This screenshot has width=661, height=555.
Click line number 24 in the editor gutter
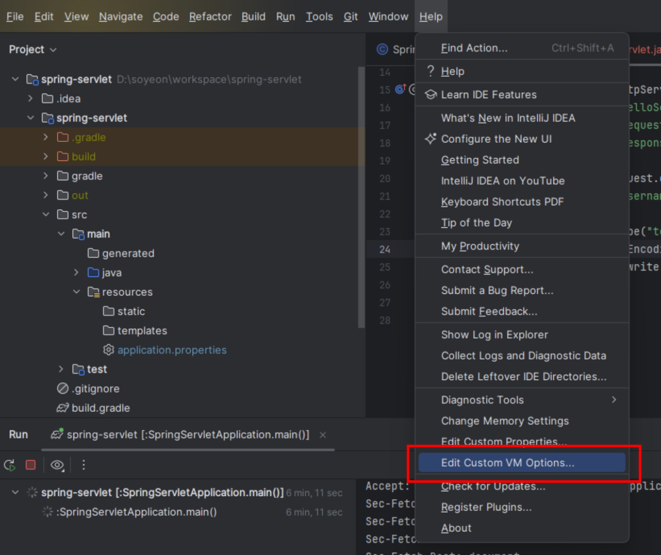385,249
